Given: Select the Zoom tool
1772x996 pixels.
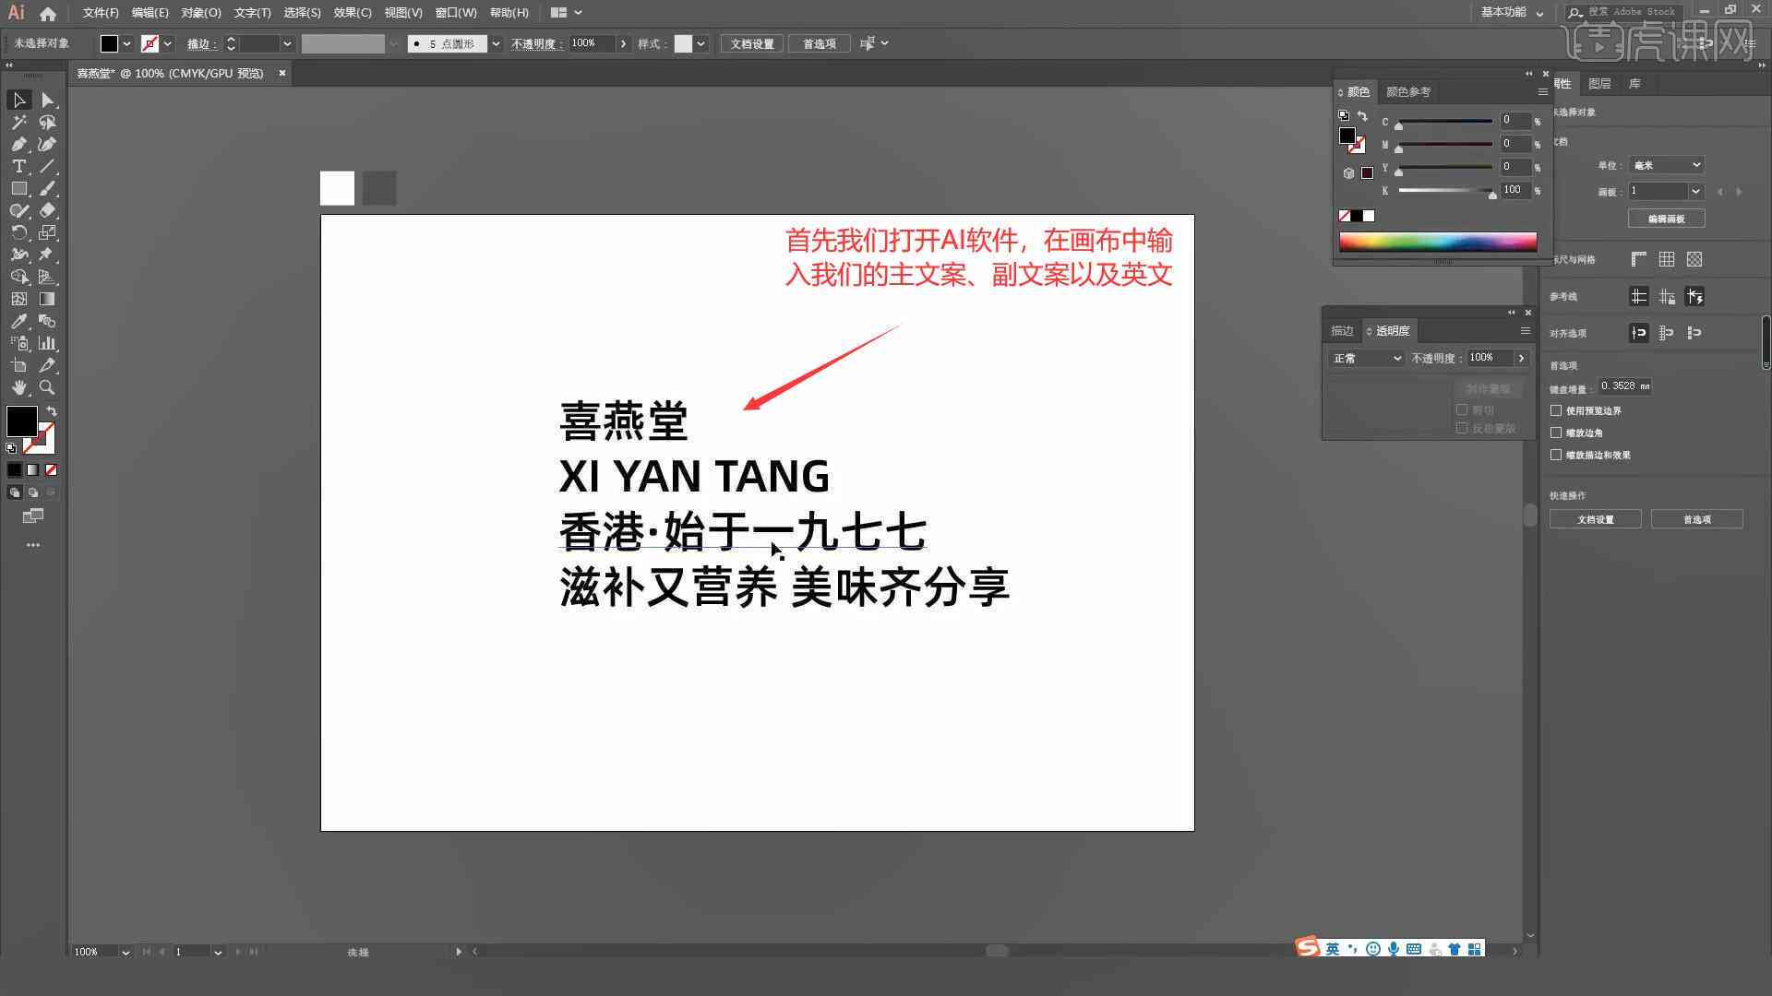Looking at the screenshot, I should 49,386.
